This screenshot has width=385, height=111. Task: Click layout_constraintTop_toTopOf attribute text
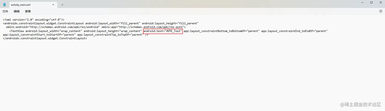coord(110,35)
